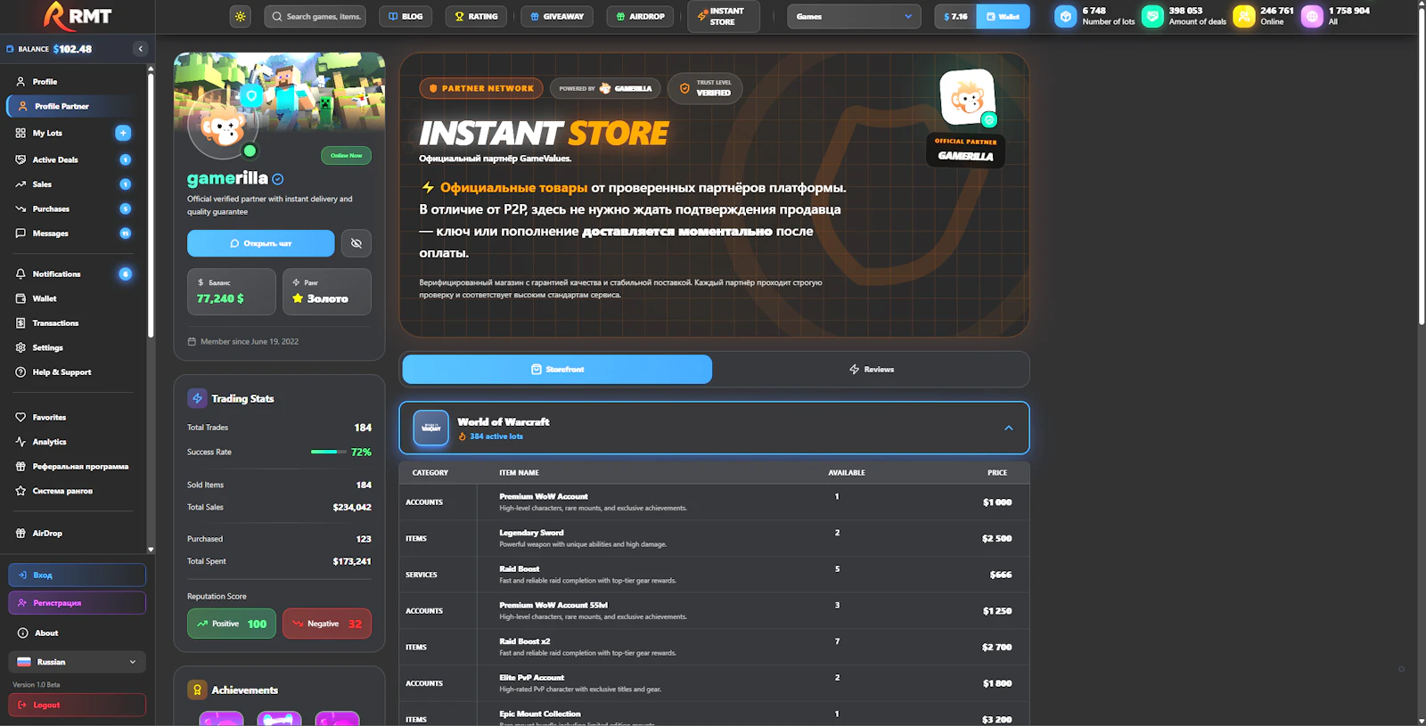Select the Elite PvP Account row
This screenshot has width=1426, height=726.
pos(714,683)
